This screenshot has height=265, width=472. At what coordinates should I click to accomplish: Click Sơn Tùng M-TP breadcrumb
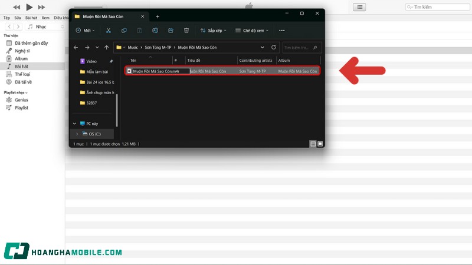(x=158, y=48)
